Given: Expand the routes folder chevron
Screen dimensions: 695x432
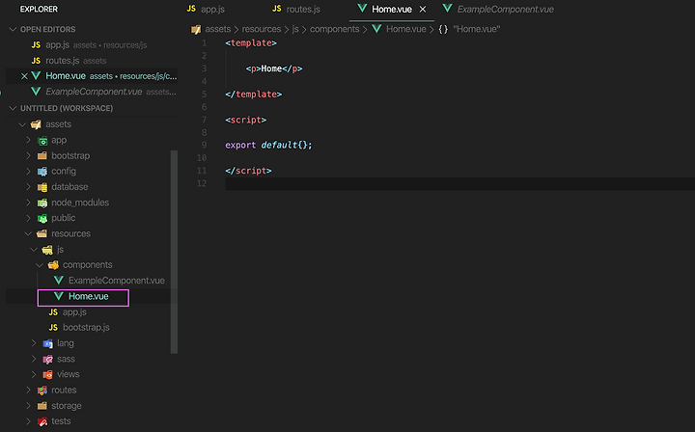Looking at the screenshot, I should 28,390.
